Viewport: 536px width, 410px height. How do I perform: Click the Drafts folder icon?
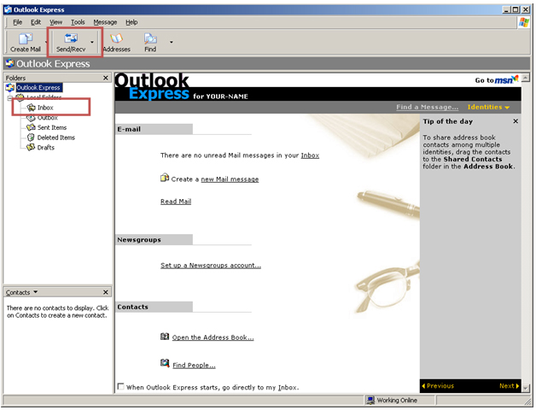pyautogui.click(x=31, y=147)
